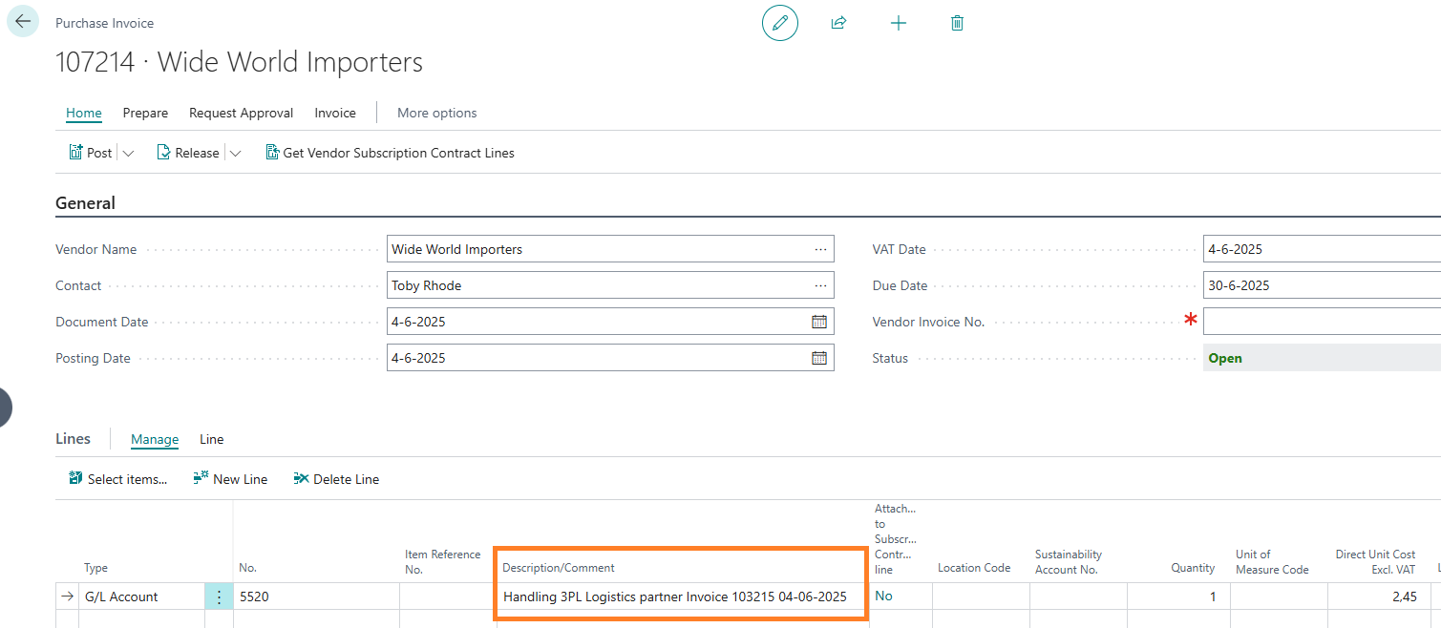Open the Invoice tab
This screenshot has width=1441, height=628.
[x=335, y=113]
